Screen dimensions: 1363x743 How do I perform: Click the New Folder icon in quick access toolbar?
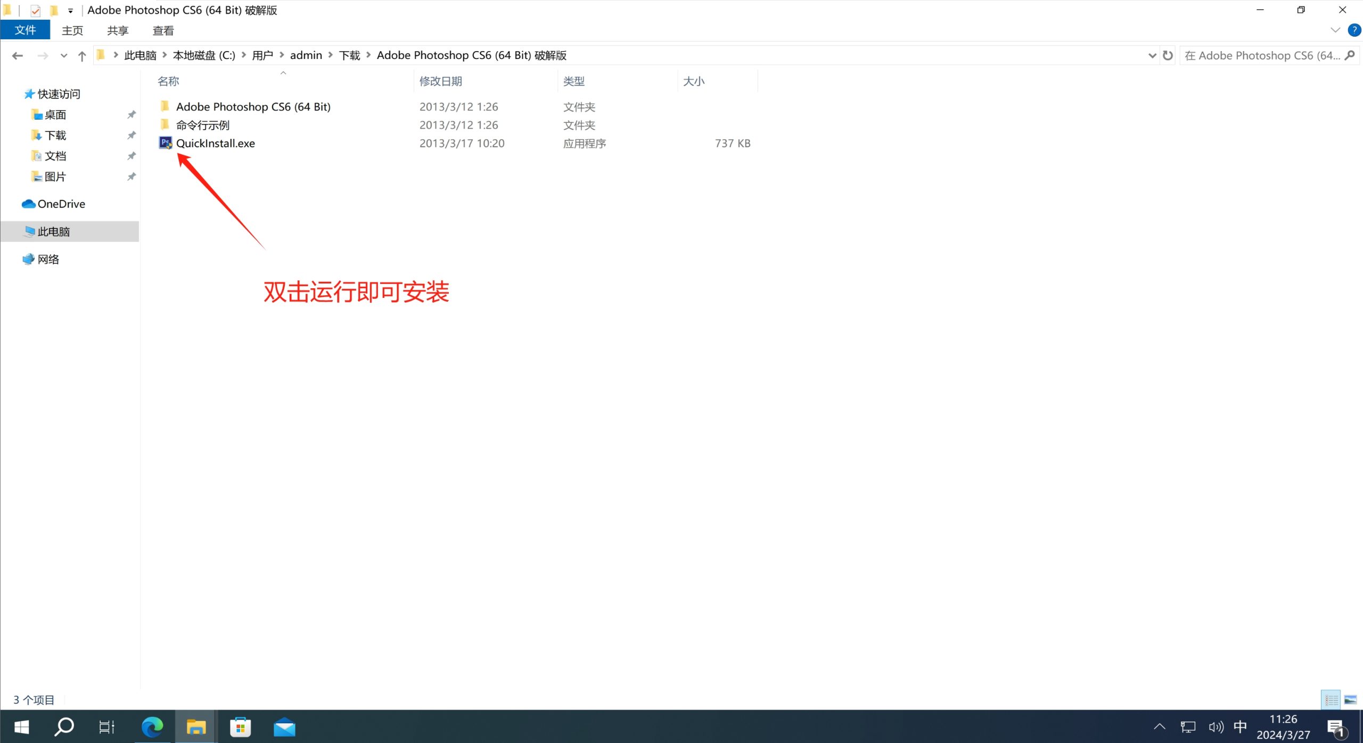(54, 10)
